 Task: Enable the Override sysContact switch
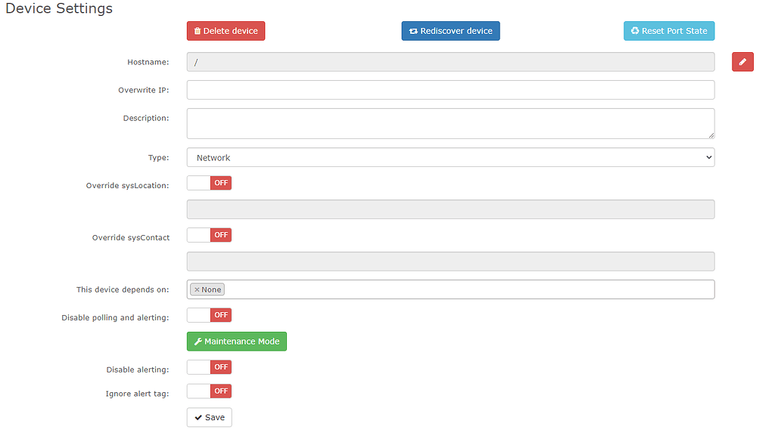coord(209,235)
